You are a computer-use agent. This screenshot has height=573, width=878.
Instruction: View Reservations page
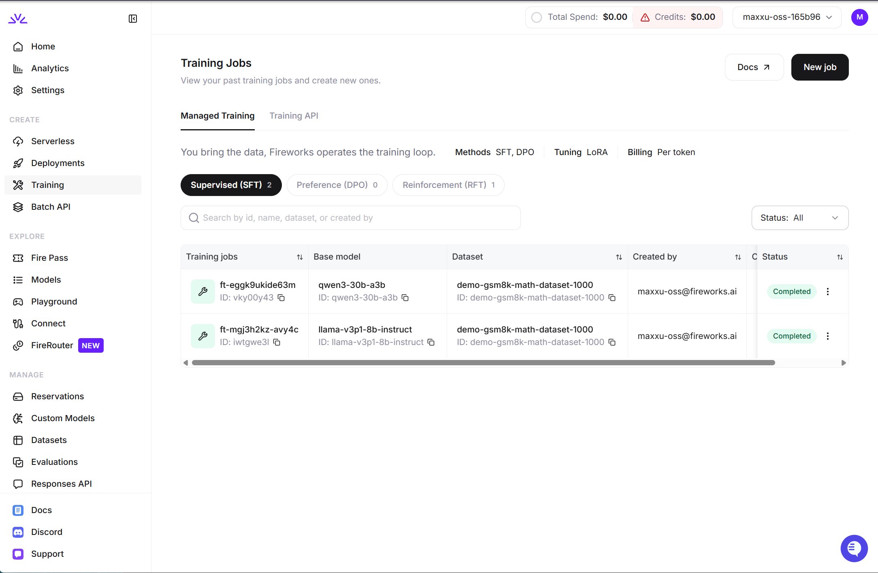click(x=73, y=396)
